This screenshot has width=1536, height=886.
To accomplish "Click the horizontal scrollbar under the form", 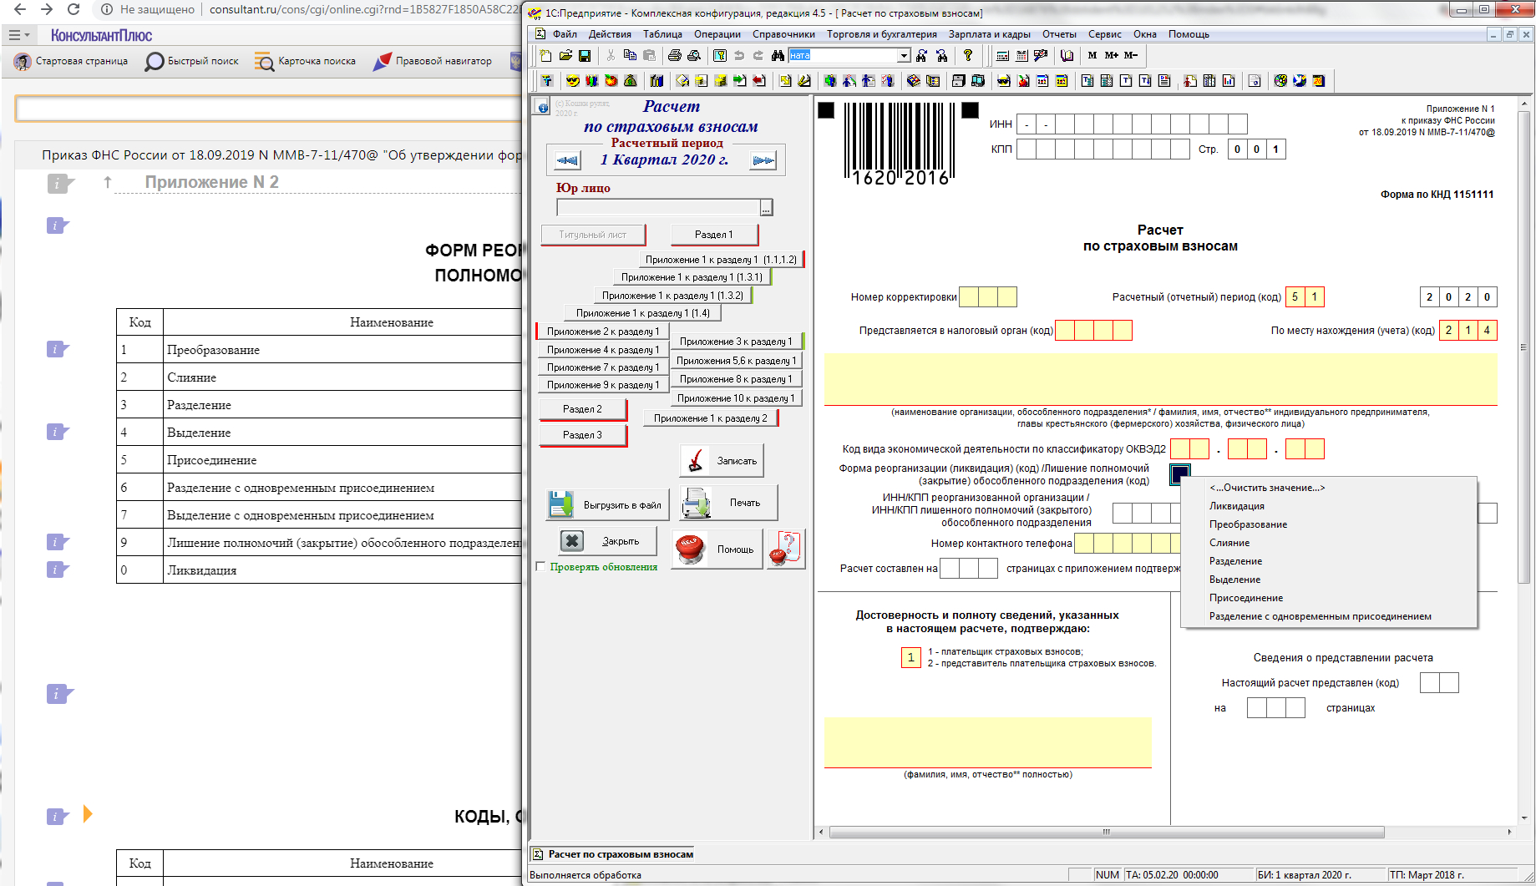I will pyautogui.click(x=1108, y=832).
